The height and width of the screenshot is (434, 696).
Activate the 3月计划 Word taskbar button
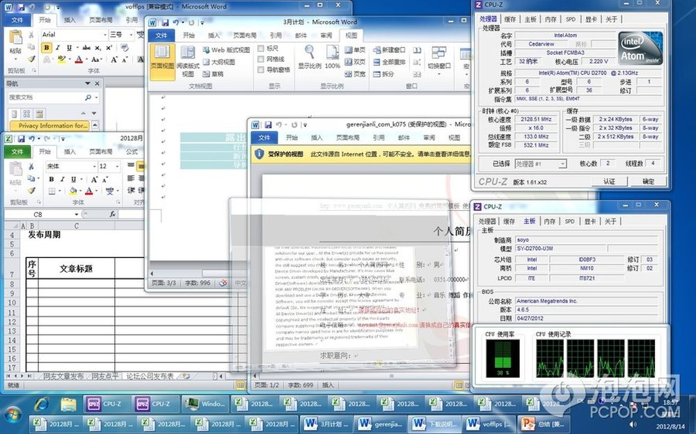point(325,424)
